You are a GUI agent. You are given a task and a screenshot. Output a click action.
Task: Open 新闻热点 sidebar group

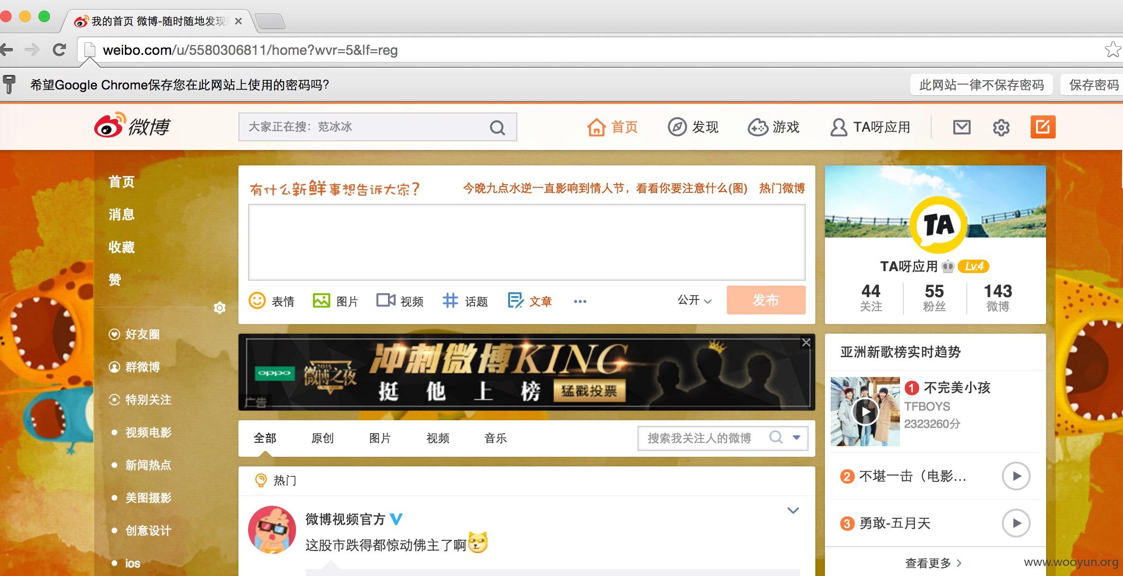click(x=148, y=465)
